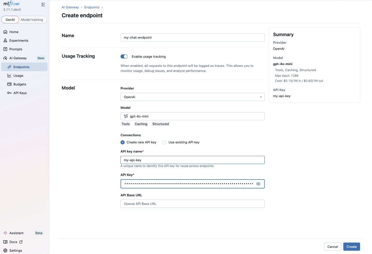Disable usage tracking
Viewport: 372px width, 254px height.
(124, 56)
